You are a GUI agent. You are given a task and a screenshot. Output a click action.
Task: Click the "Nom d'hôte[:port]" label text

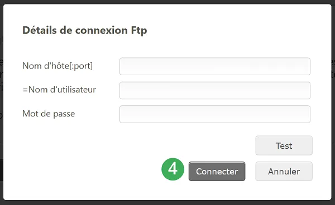pyautogui.click(x=58, y=66)
